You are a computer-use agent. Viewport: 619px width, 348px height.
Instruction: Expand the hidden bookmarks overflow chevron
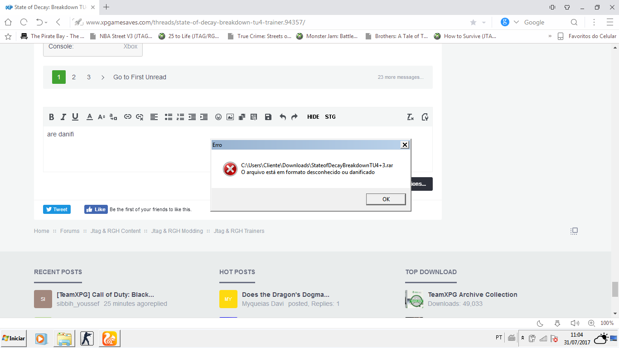tap(550, 36)
